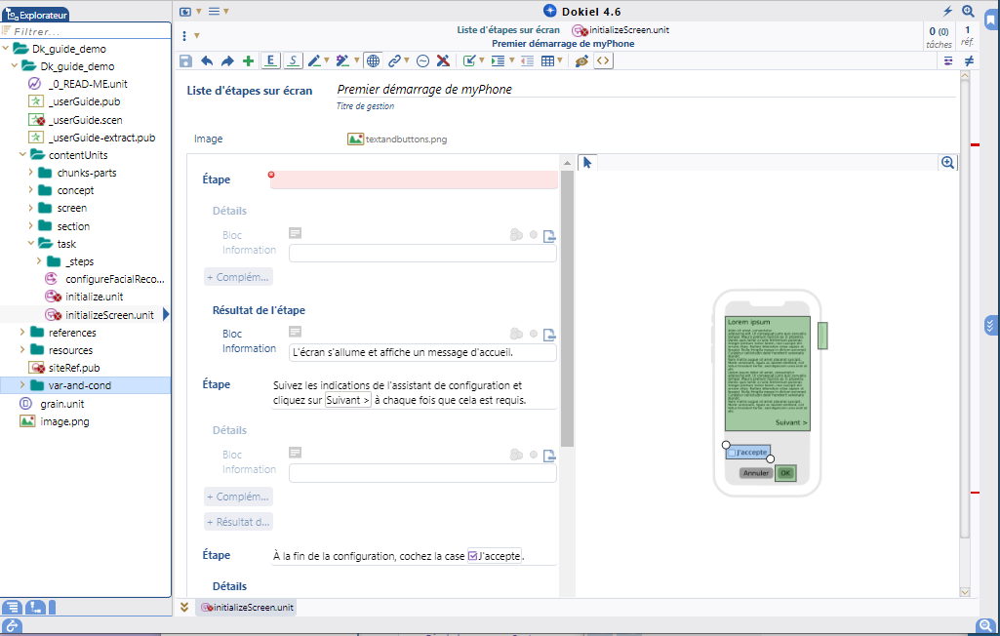This screenshot has width=1000, height=636.
Task: Expand the chunks-parts folder
Action: [30, 173]
